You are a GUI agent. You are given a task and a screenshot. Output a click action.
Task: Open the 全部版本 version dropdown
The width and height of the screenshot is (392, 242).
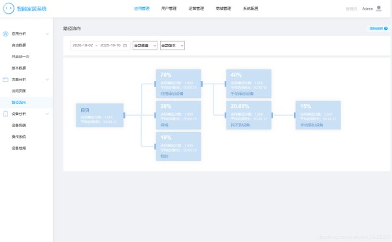pos(172,45)
